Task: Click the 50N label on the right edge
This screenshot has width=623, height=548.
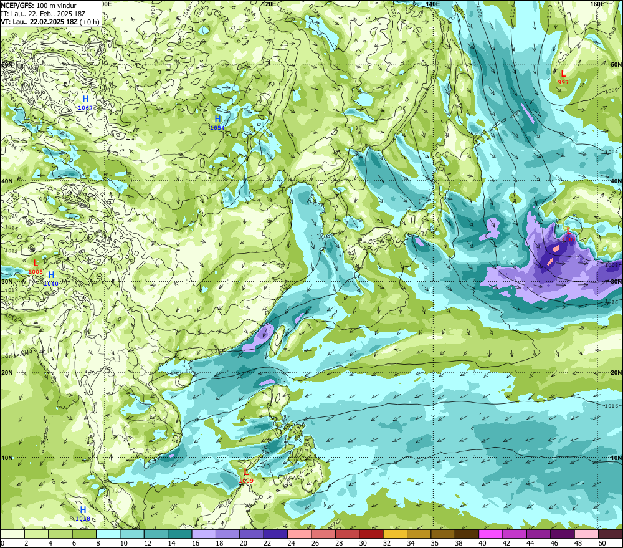Action: click(x=616, y=64)
